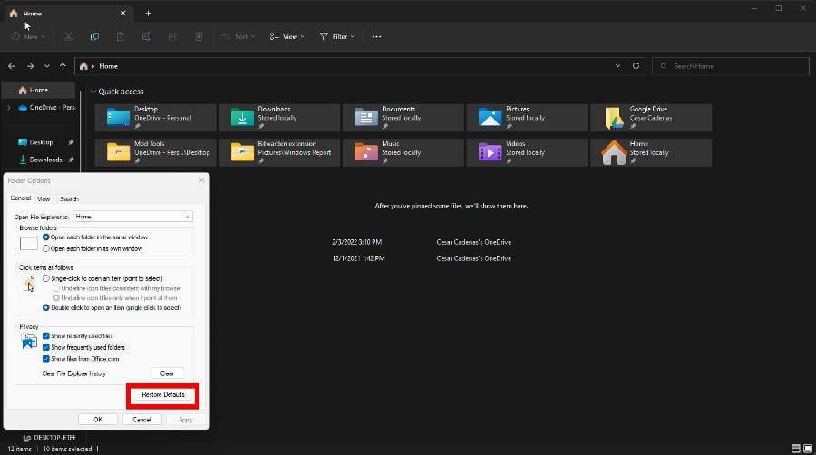Click the Clear history button

tap(167, 373)
